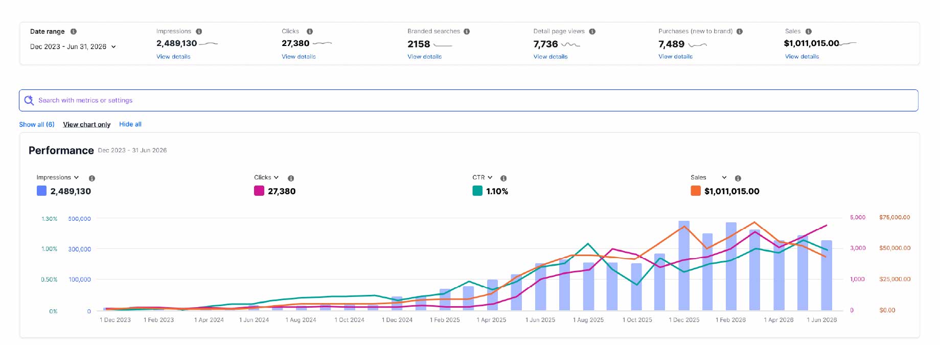Click x-axis label 1 Apr 2025
Image resolution: width=940 pixels, height=345 pixels.
click(x=491, y=320)
